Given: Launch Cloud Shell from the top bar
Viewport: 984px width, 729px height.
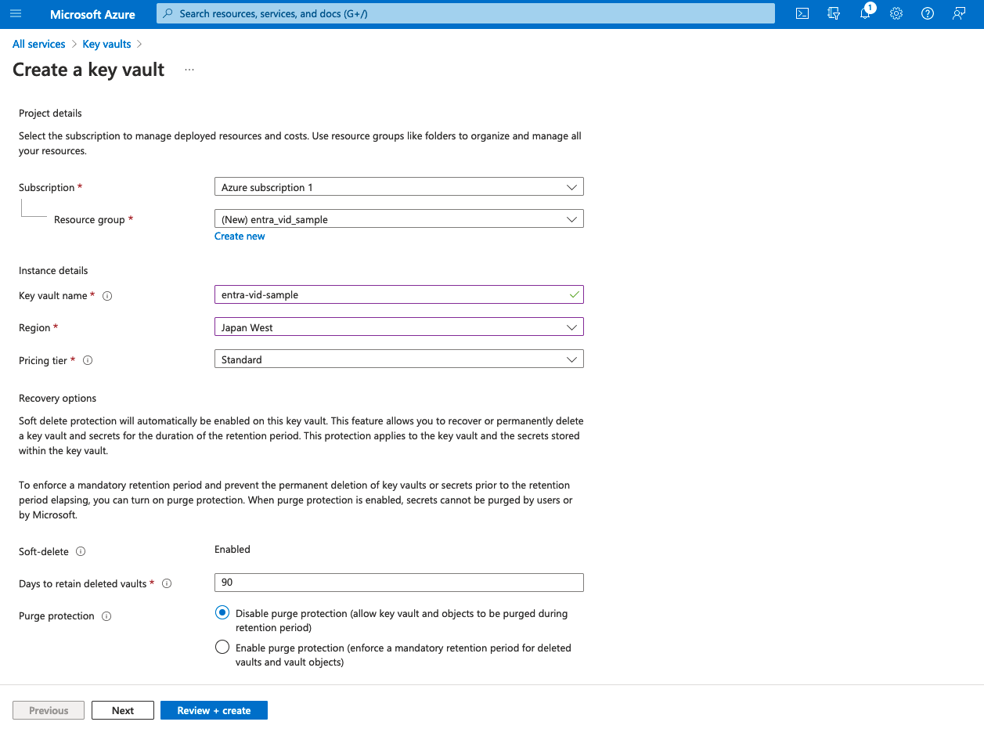Looking at the screenshot, I should pyautogui.click(x=802, y=14).
